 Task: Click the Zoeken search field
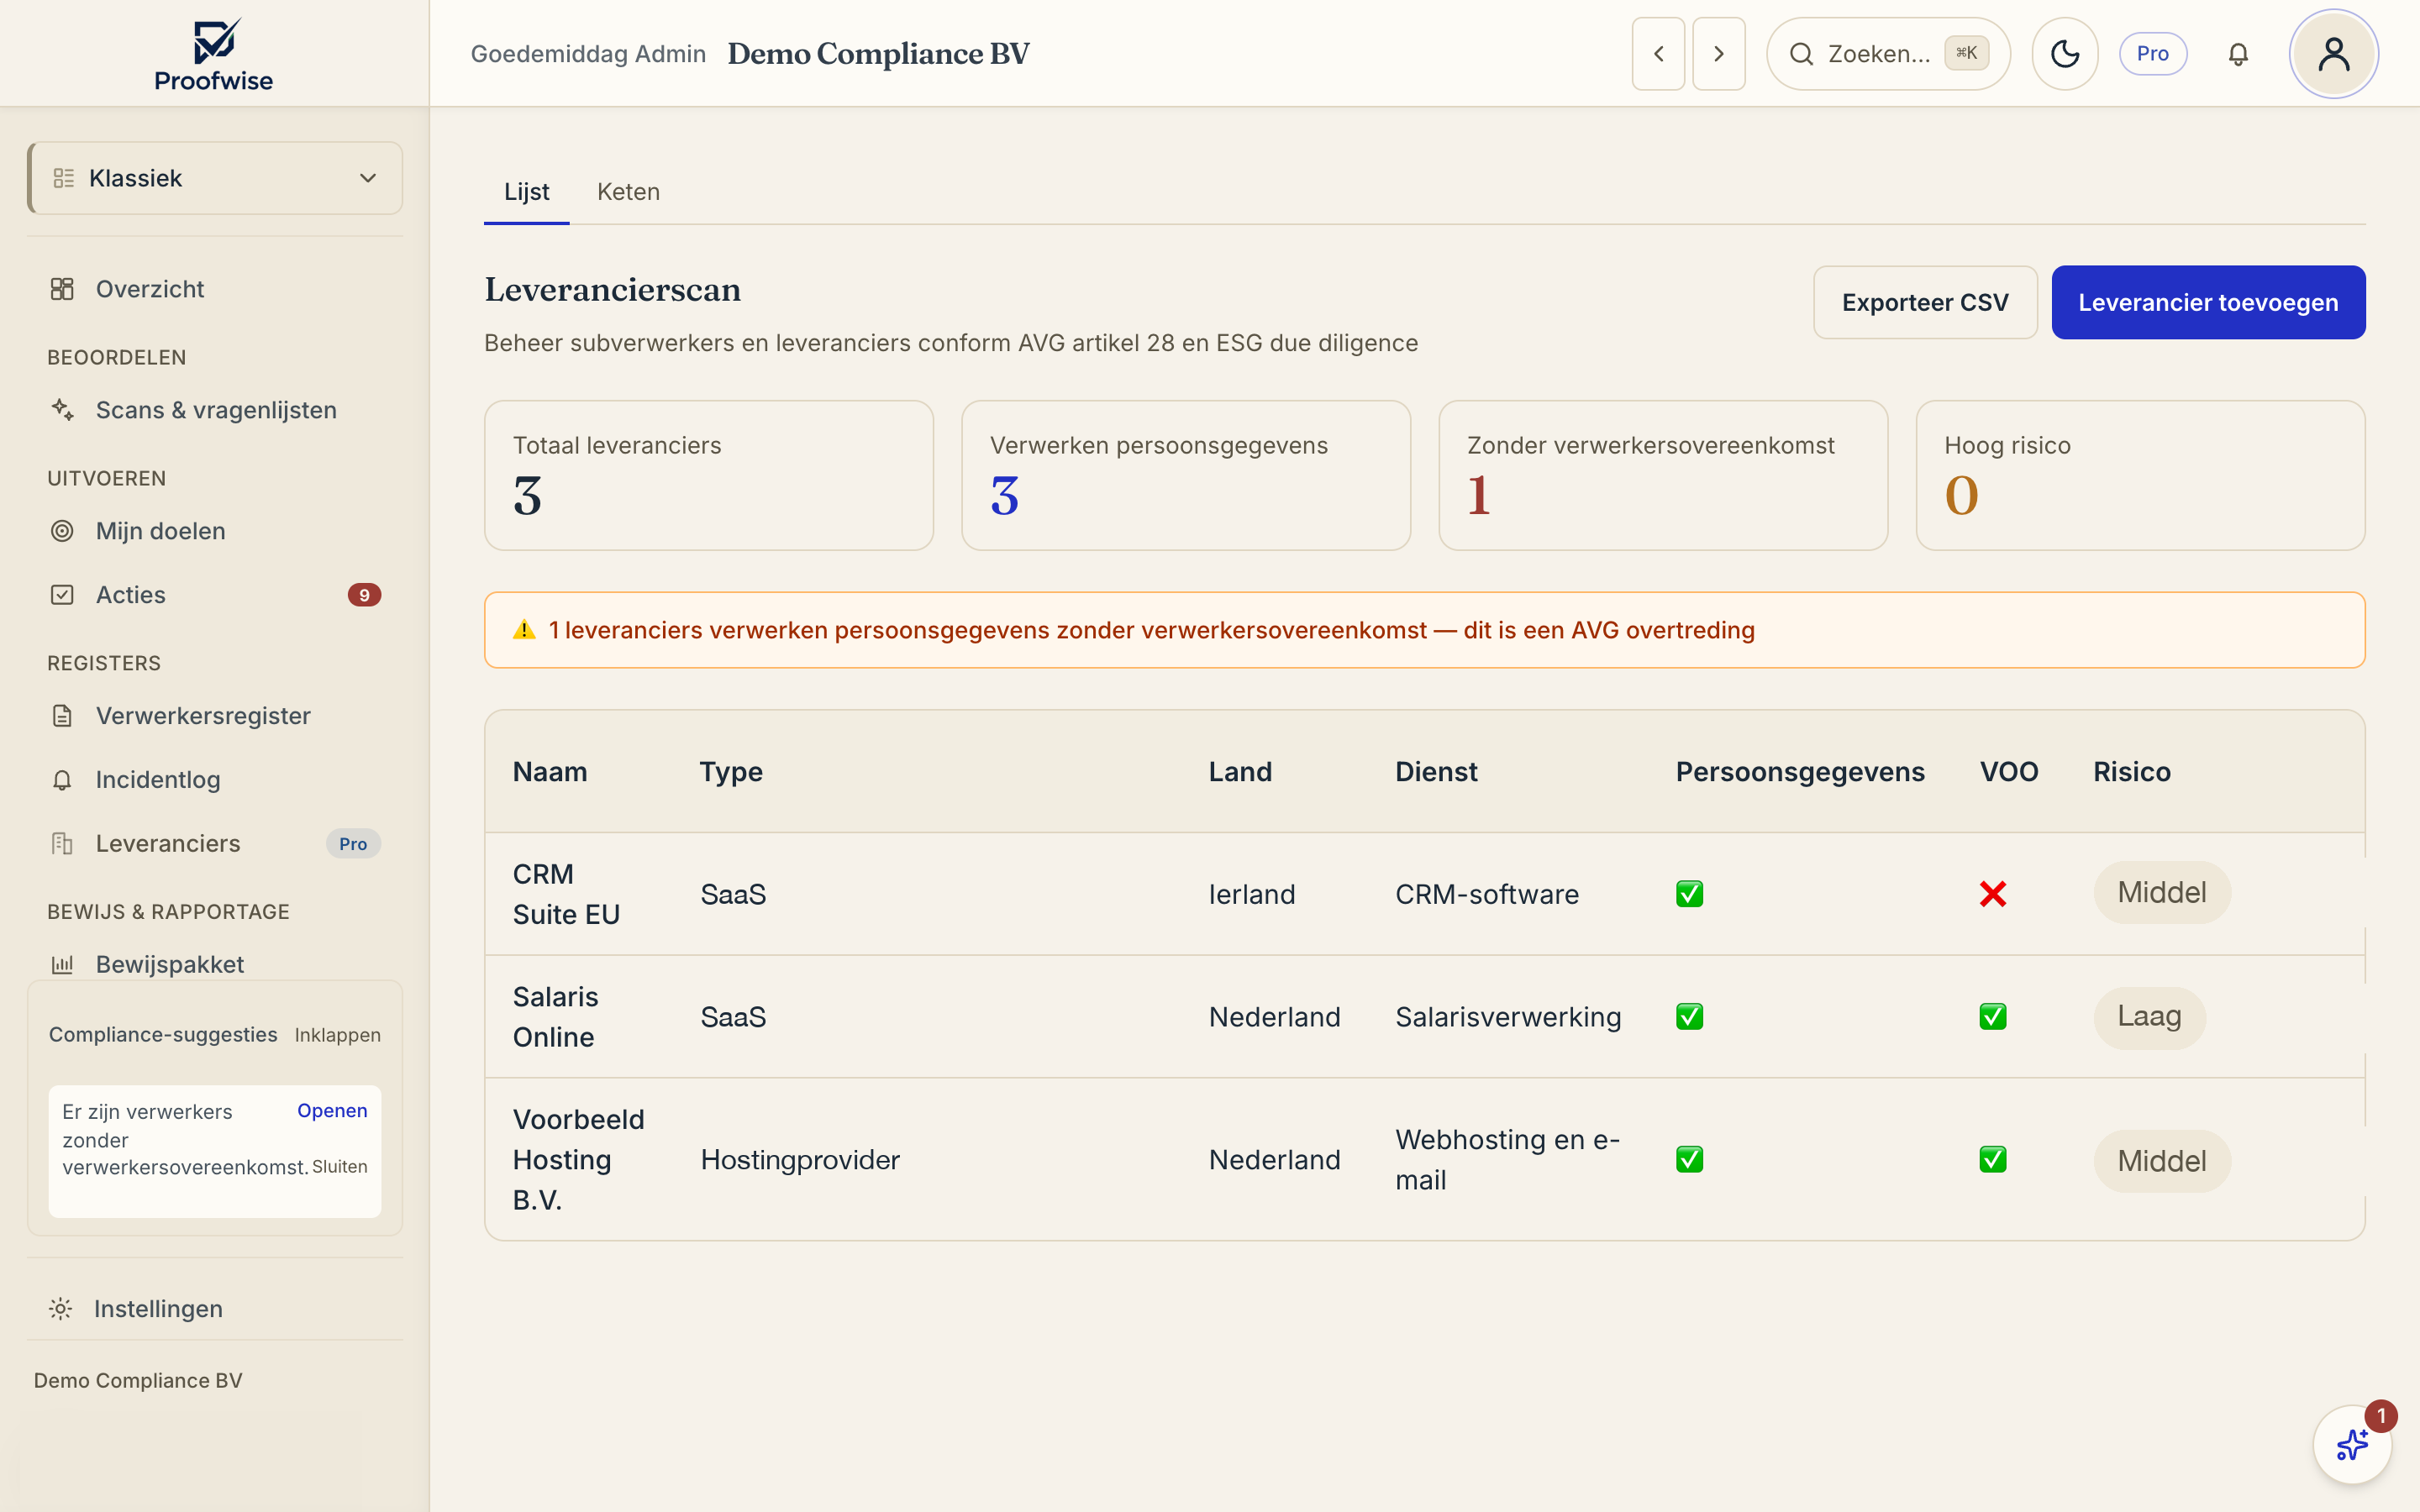[1888, 54]
